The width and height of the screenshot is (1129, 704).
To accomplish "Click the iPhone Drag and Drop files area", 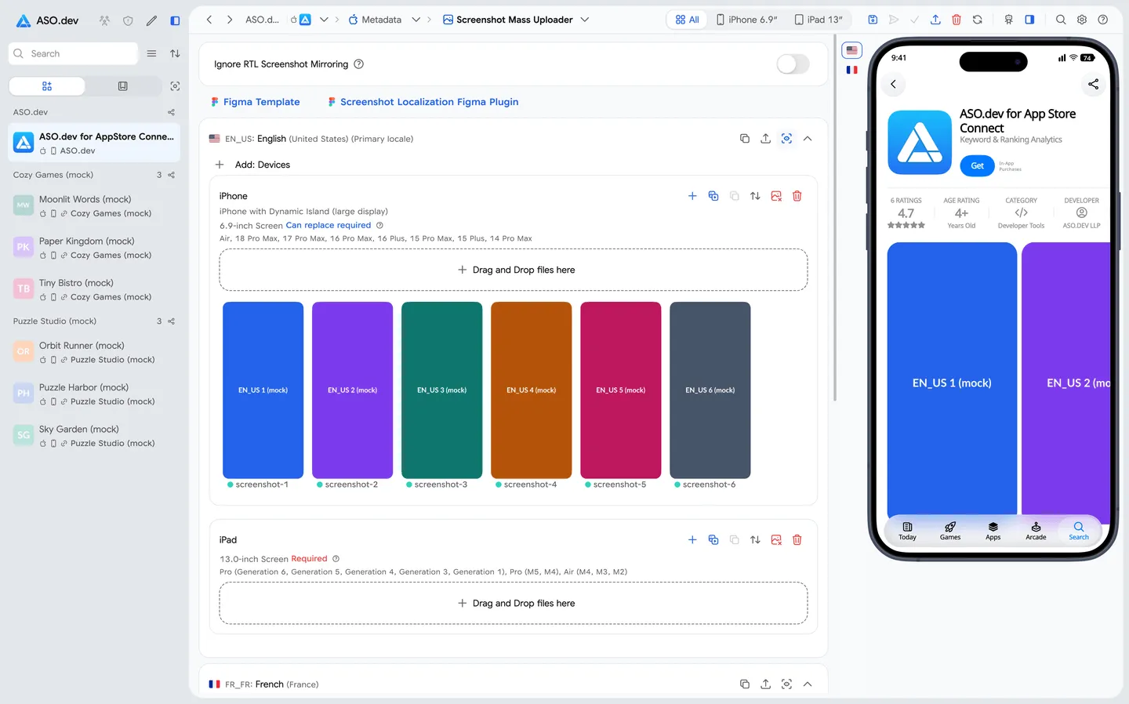I will click(514, 270).
